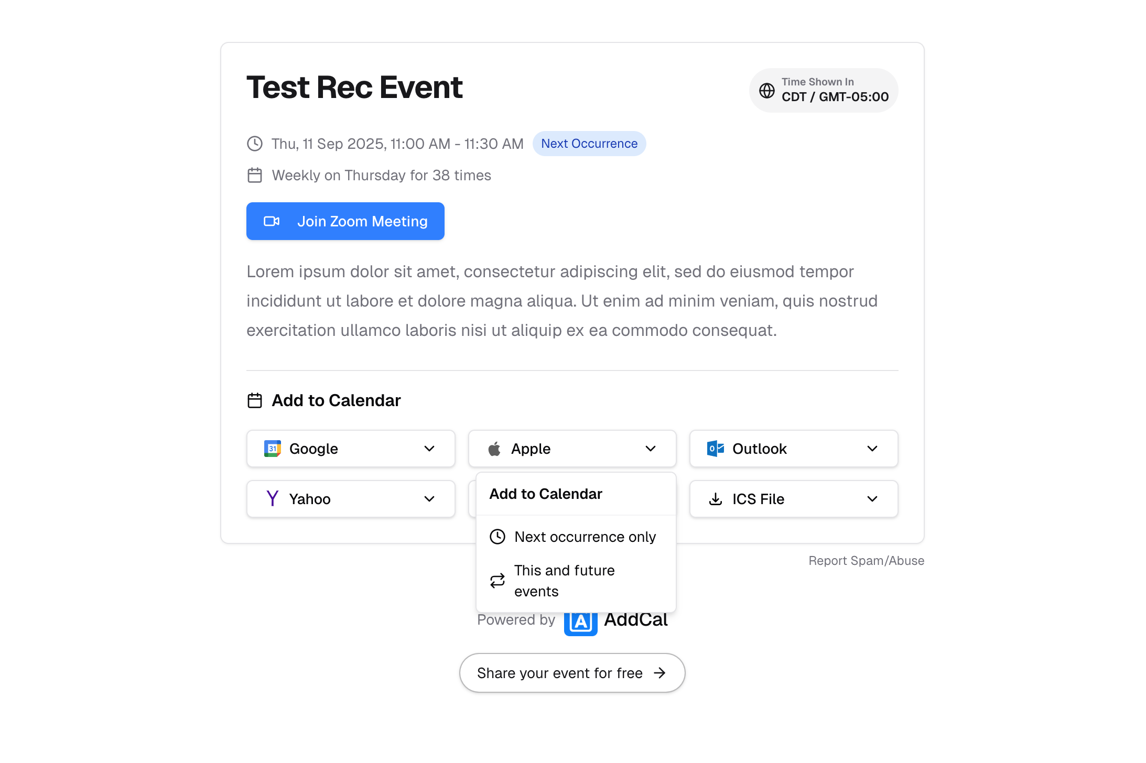The width and height of the screenshot is (1146, 763).
Task: Expand the Outlook calendar dropdown
Action: (872, 449)
